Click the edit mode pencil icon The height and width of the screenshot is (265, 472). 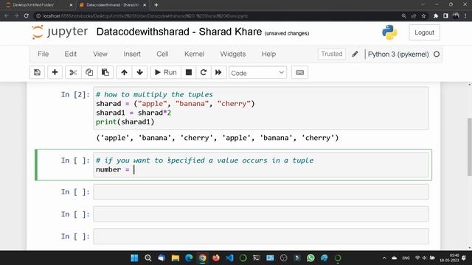pyautogui.click(x=355, y=54)
